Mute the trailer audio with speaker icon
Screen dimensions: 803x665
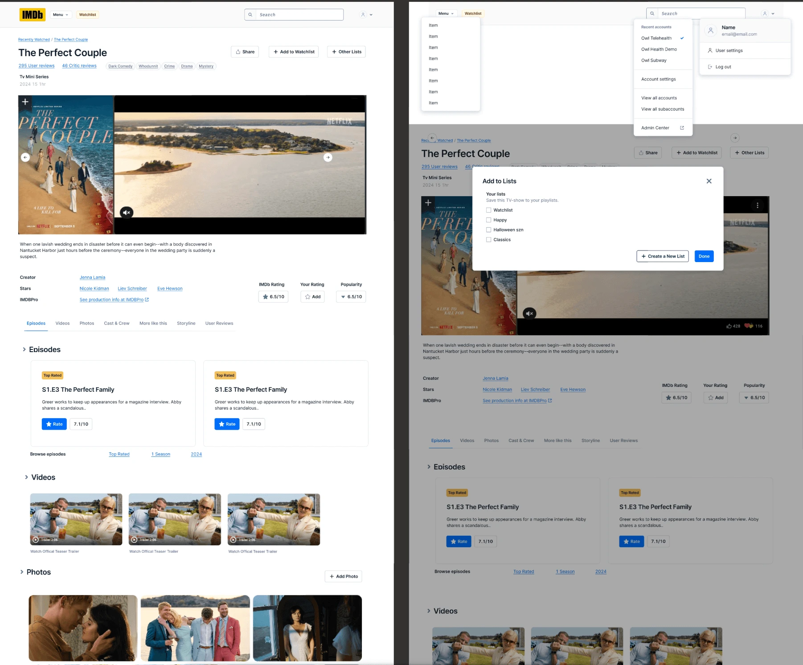point(126,213)
